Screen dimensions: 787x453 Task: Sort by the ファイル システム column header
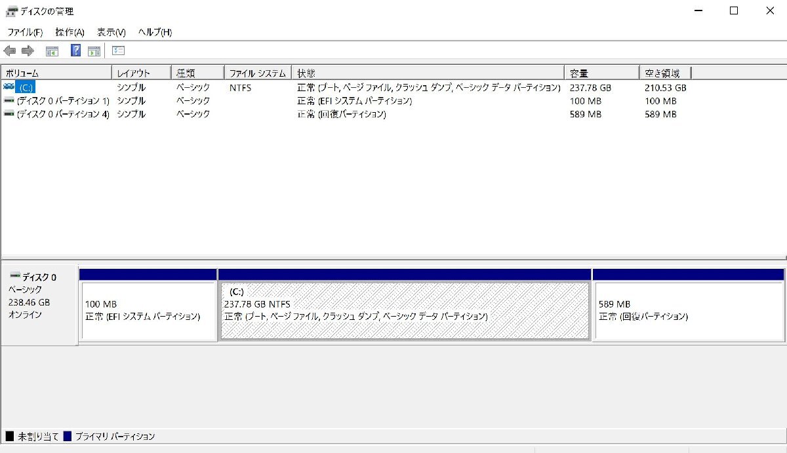pyautogui.click(x=258, y=73)
